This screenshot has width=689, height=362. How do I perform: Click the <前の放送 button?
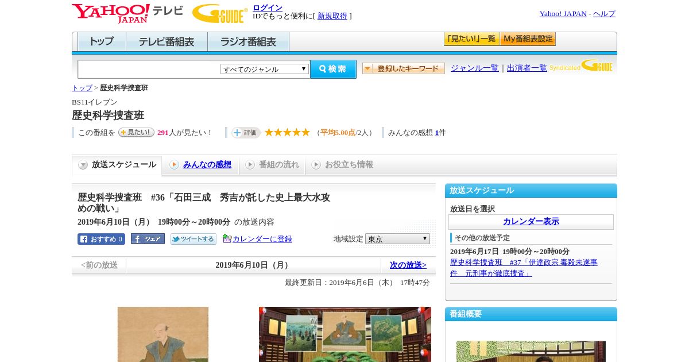click(x=99, y=265)
